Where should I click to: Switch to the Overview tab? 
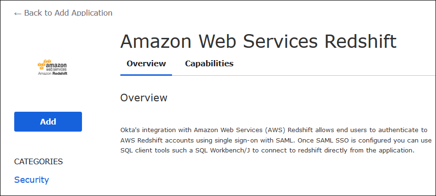pos(146,63)
